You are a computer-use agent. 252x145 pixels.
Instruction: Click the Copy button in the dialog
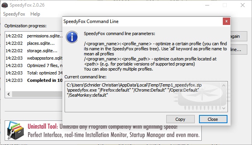(180, 119)
